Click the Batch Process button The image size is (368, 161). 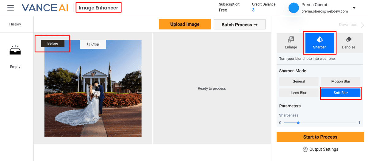(x=240, y=25)
